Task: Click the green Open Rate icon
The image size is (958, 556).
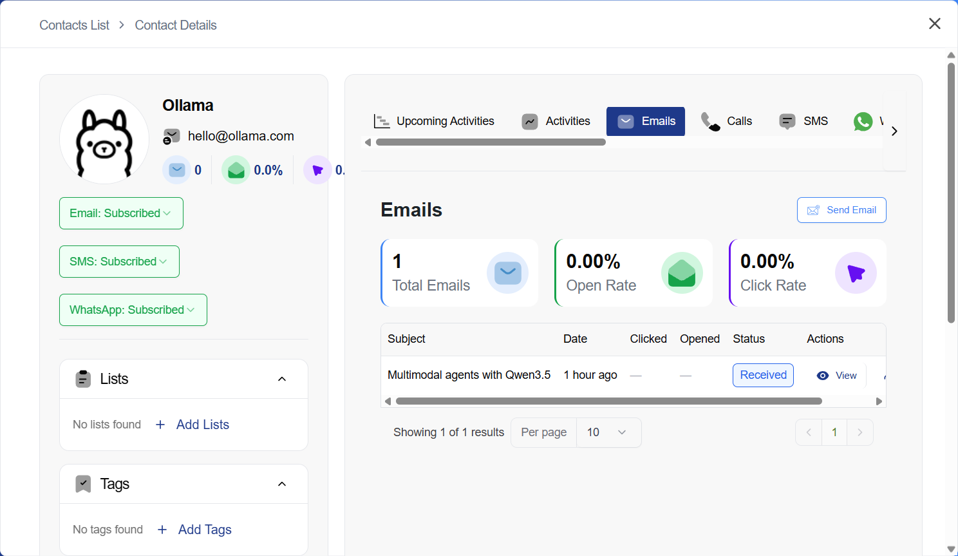Action: point(682,273)
